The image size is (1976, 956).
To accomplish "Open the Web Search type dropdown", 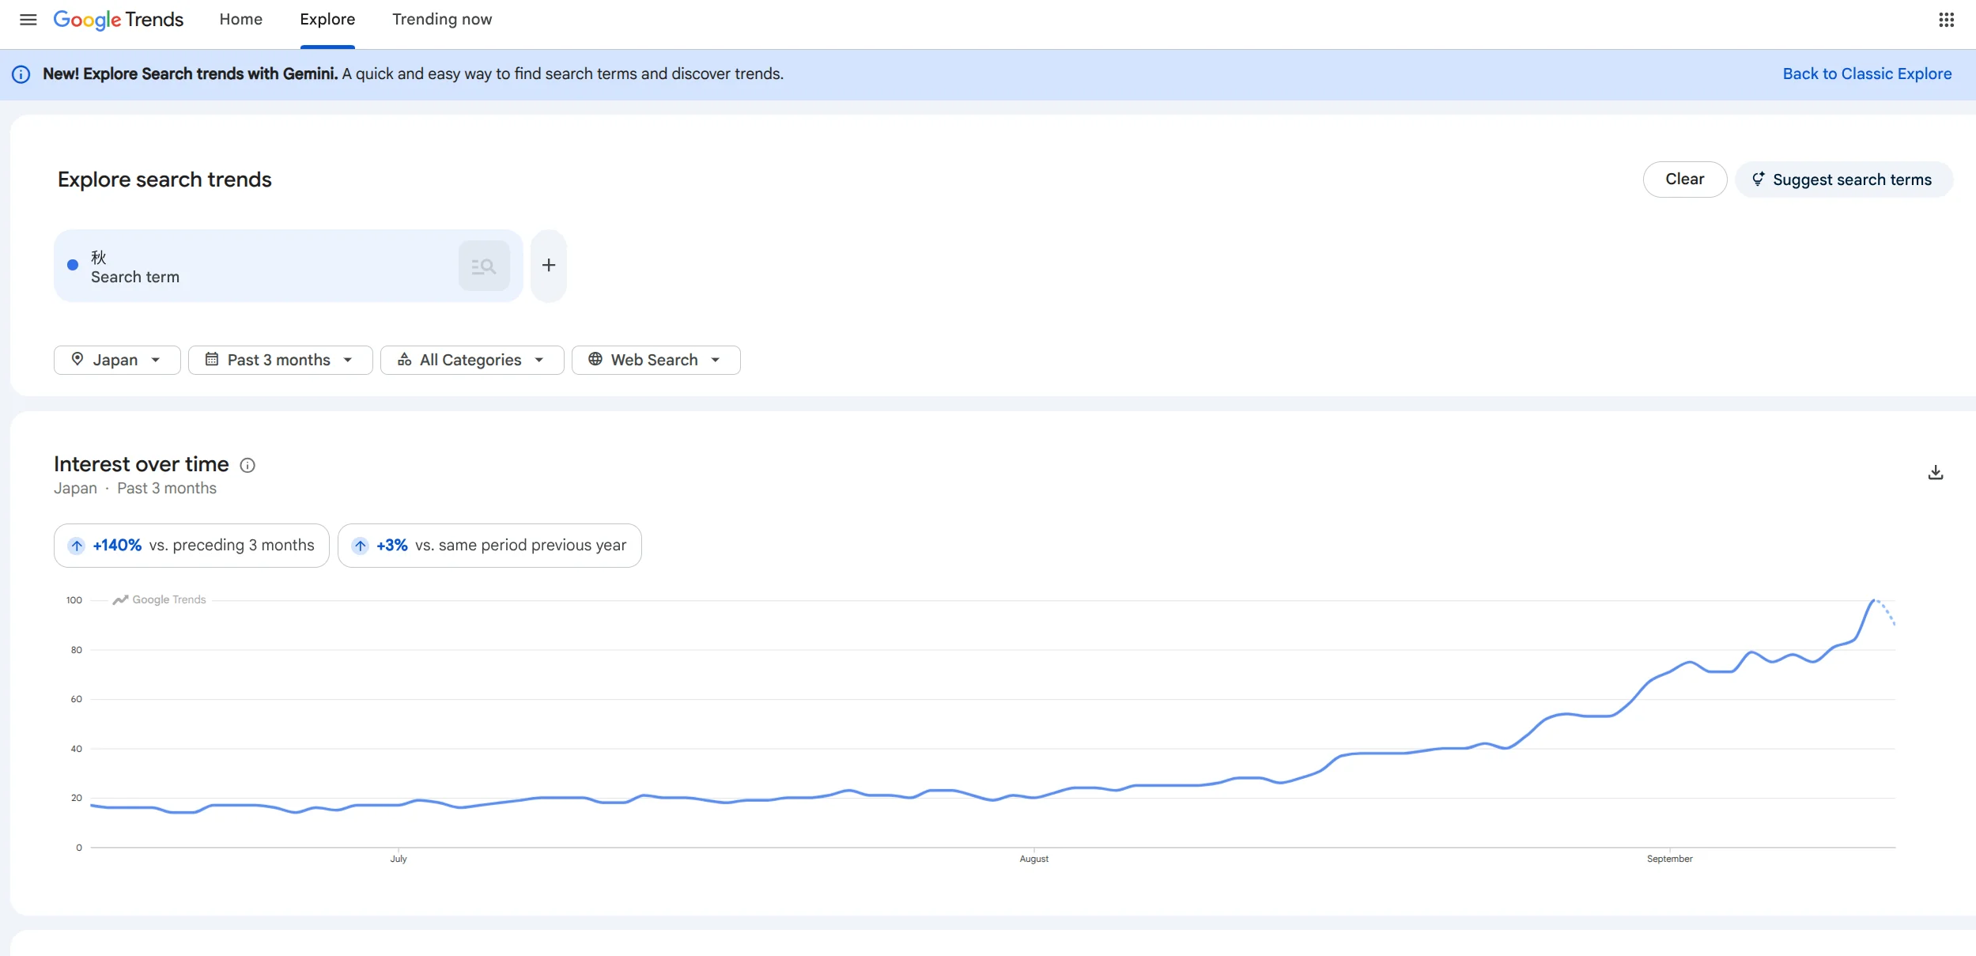I will [x=656, y=361].
